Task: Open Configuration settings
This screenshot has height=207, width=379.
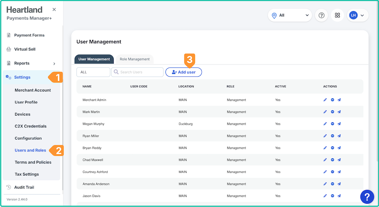Action: tap(28, 138)
